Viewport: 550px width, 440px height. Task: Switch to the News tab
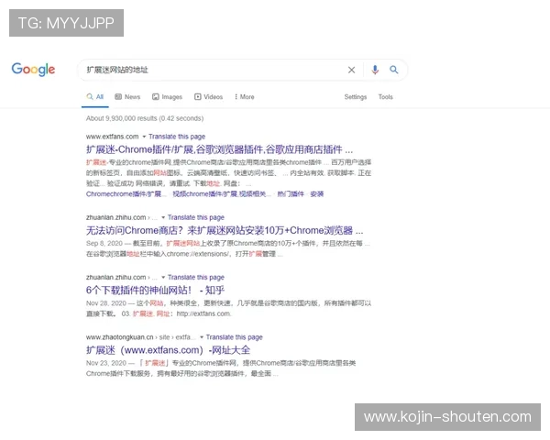pos(127,97)
